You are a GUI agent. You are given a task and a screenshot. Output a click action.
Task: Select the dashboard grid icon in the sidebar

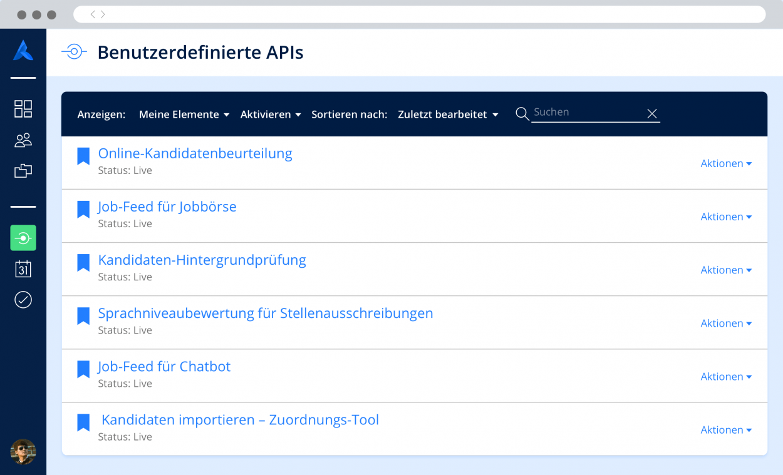pyautogui.click(x=23, y=109)
